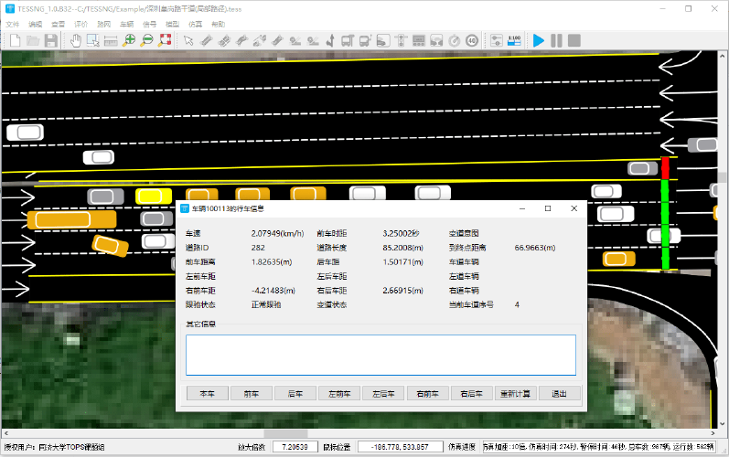Click the 仿真进度 status field
This screenshot has width=729, height=457.
click(x=599, y=447)
